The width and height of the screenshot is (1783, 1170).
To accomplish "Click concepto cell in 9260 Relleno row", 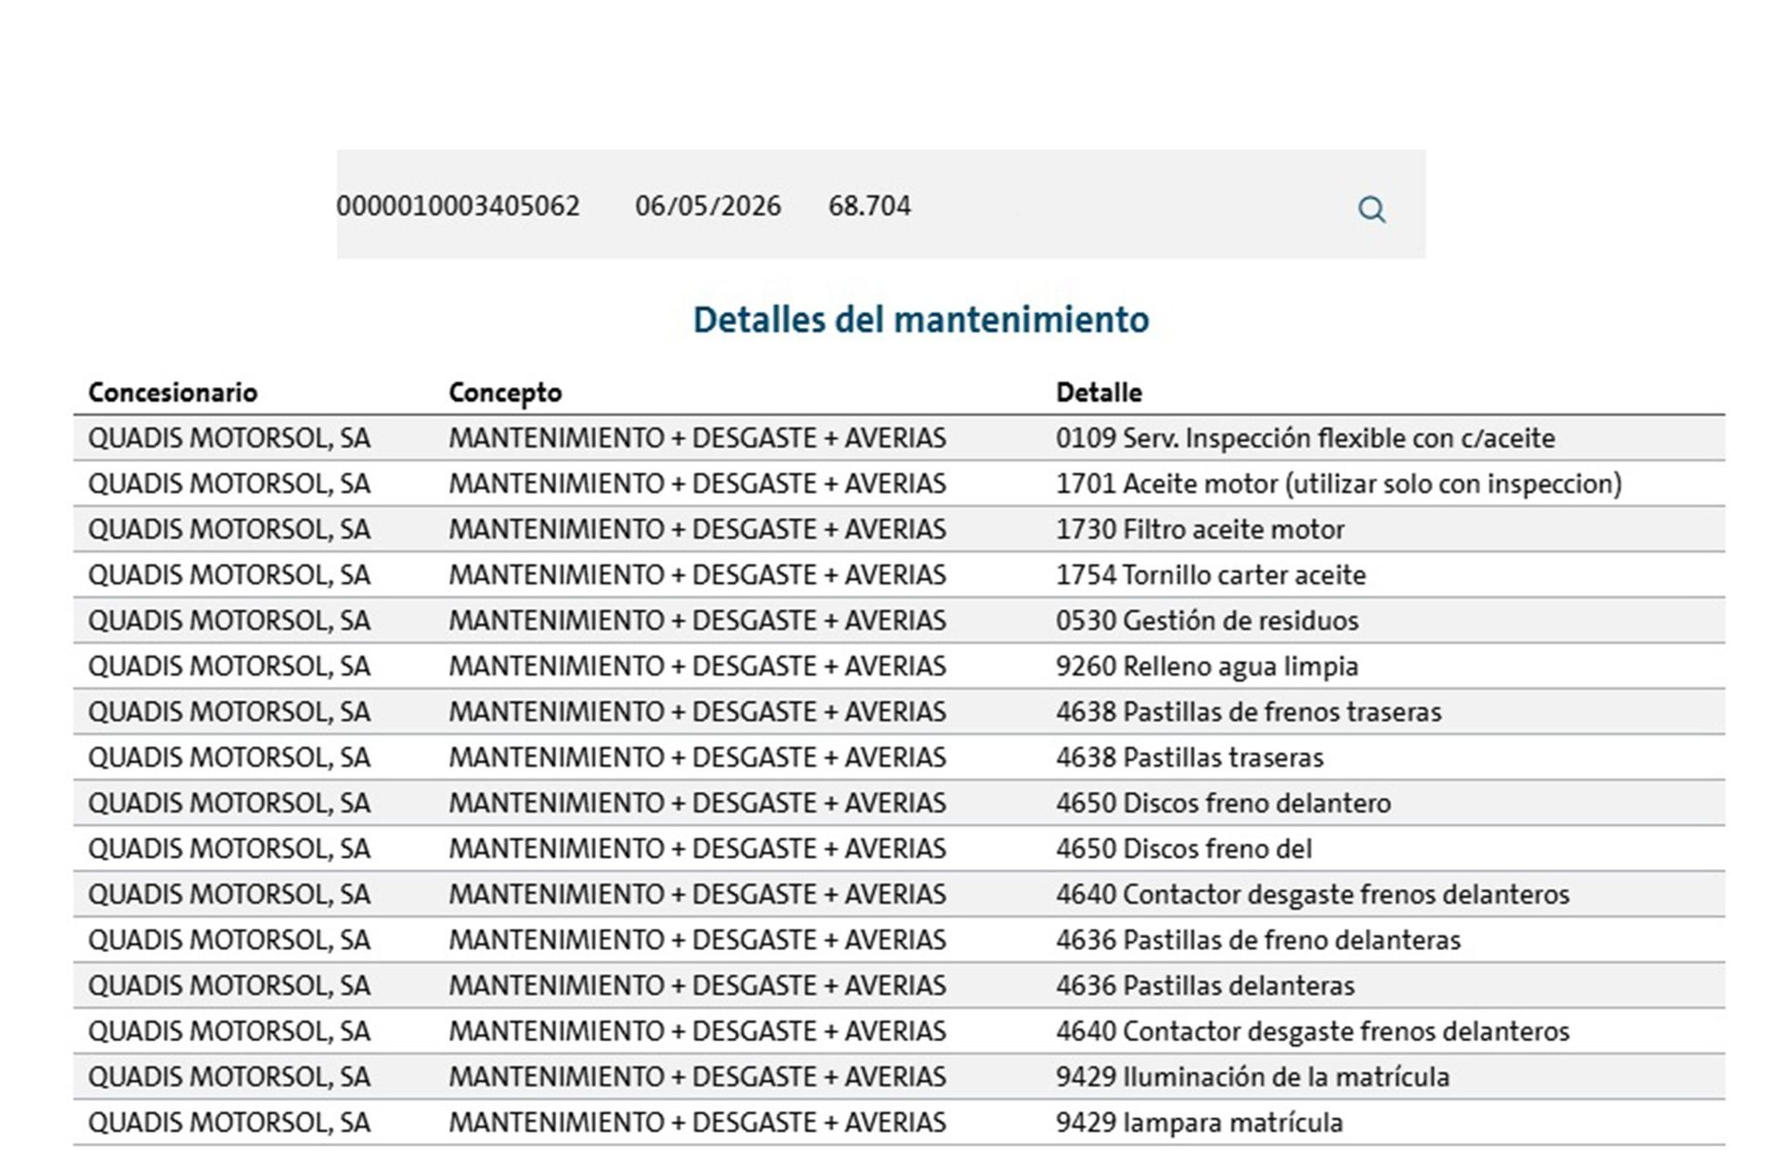I will [697, 666].
